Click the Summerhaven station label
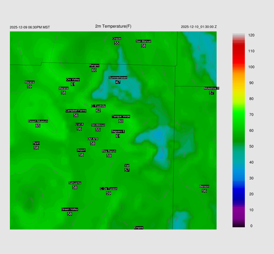 pyautogui.click(x=118, y=78)
